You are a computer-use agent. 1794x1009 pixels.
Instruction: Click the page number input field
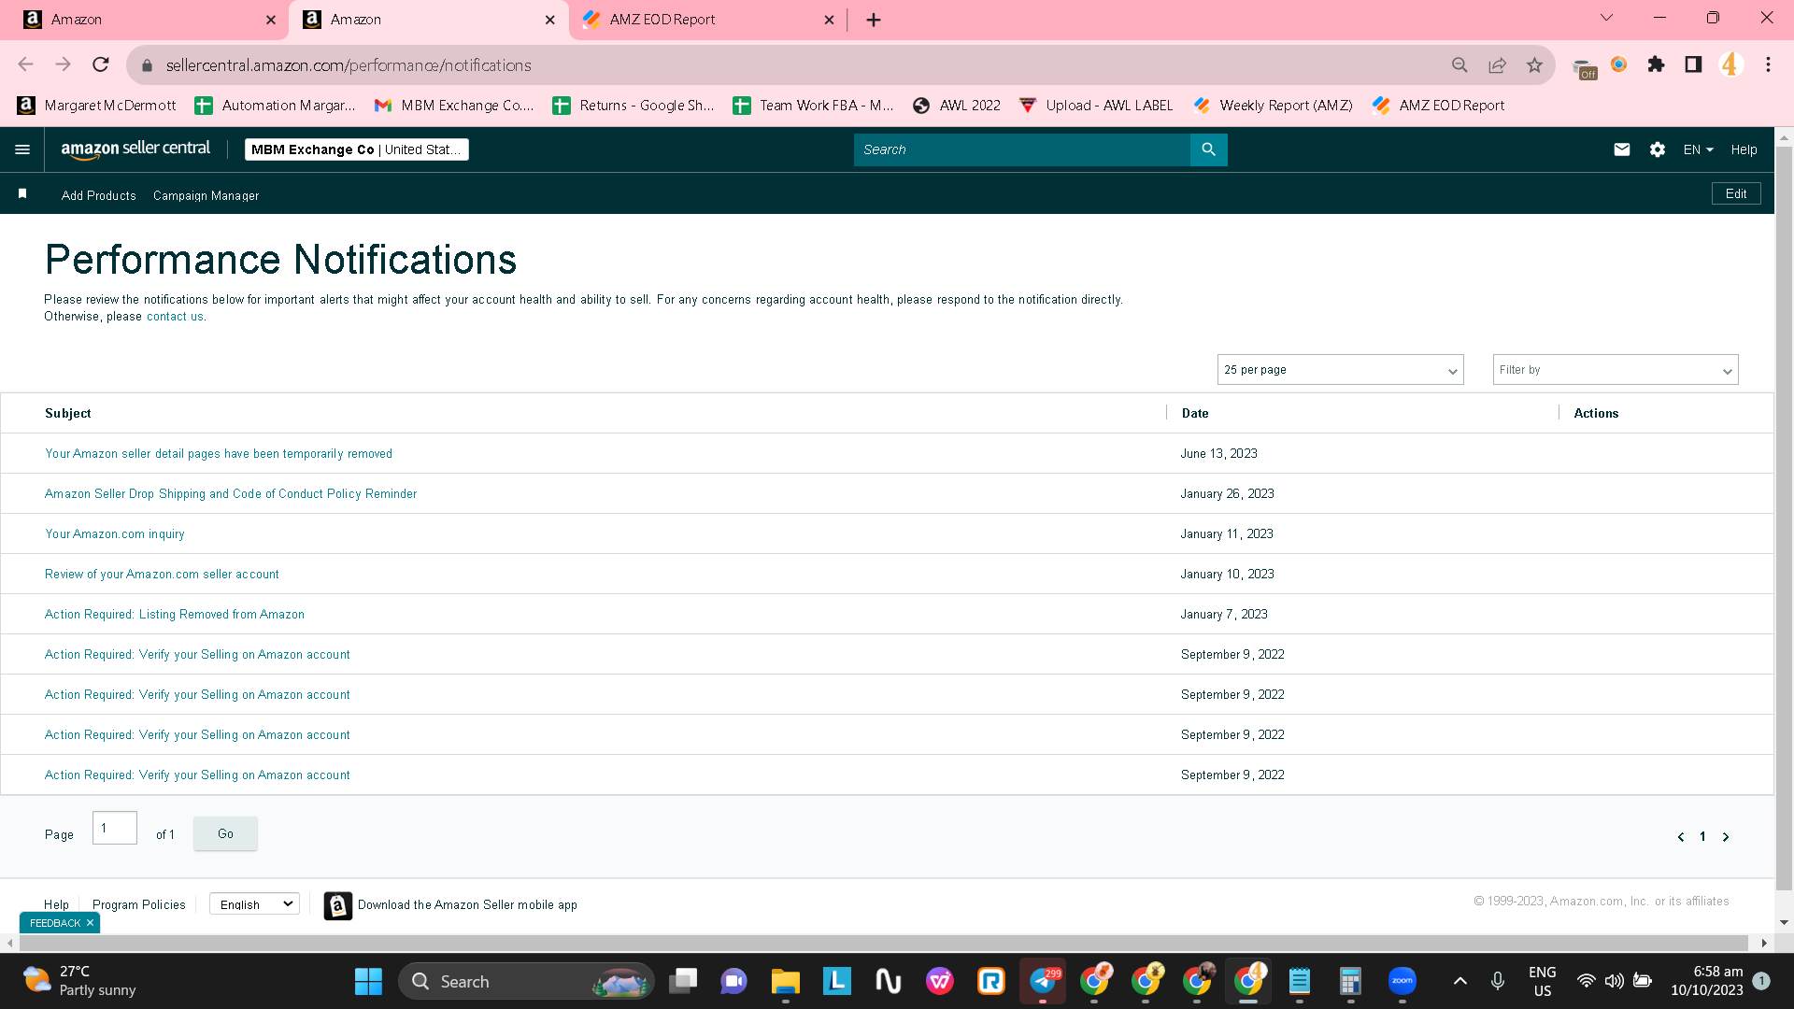[x=115, y=828]
